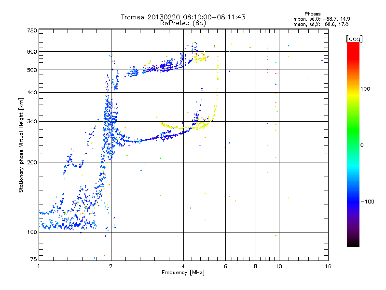Click the y-axis tick label '400'

(x=32, y=93)
